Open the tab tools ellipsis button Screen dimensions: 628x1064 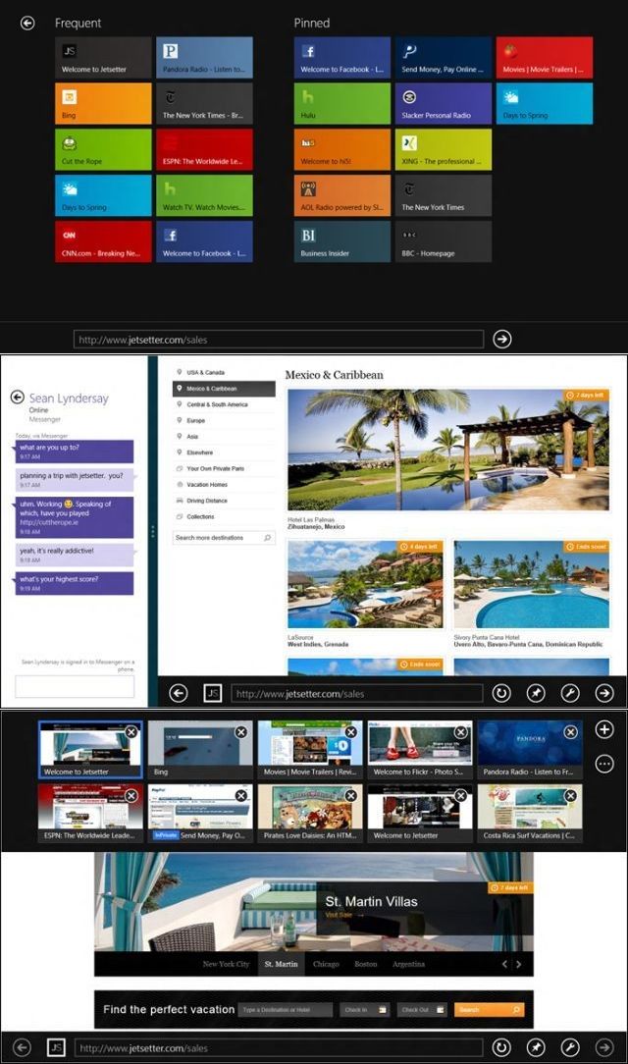604,764
